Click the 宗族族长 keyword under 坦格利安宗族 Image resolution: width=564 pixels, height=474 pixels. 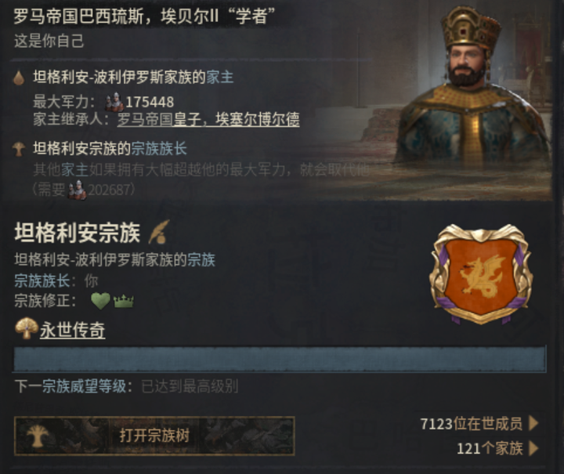pos(42,281)
